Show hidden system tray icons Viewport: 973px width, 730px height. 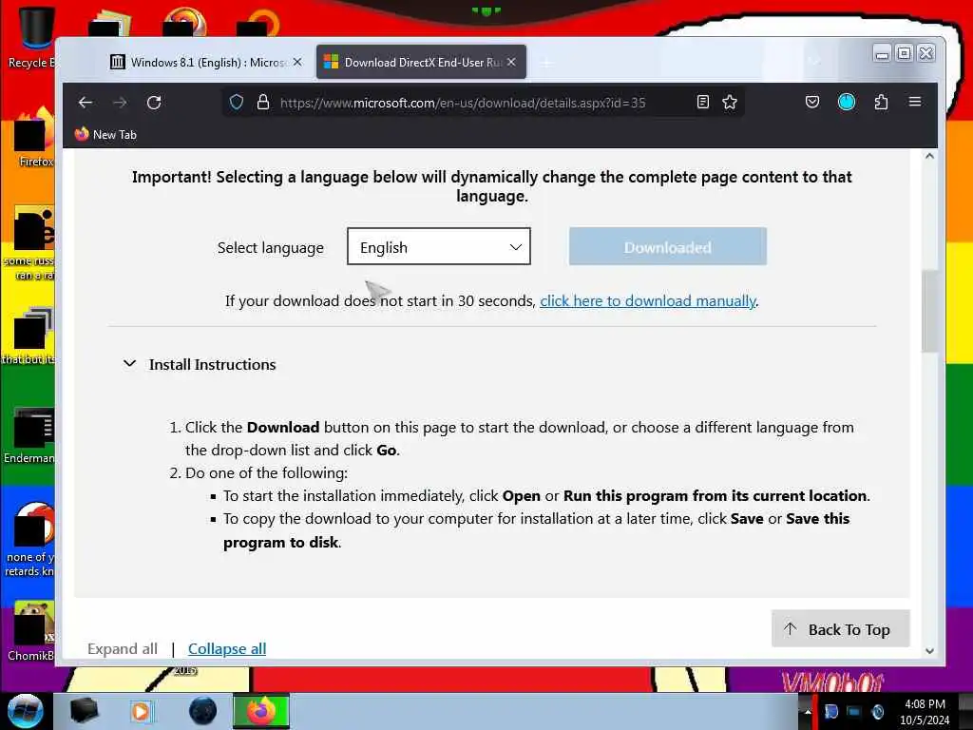point(808,711)
